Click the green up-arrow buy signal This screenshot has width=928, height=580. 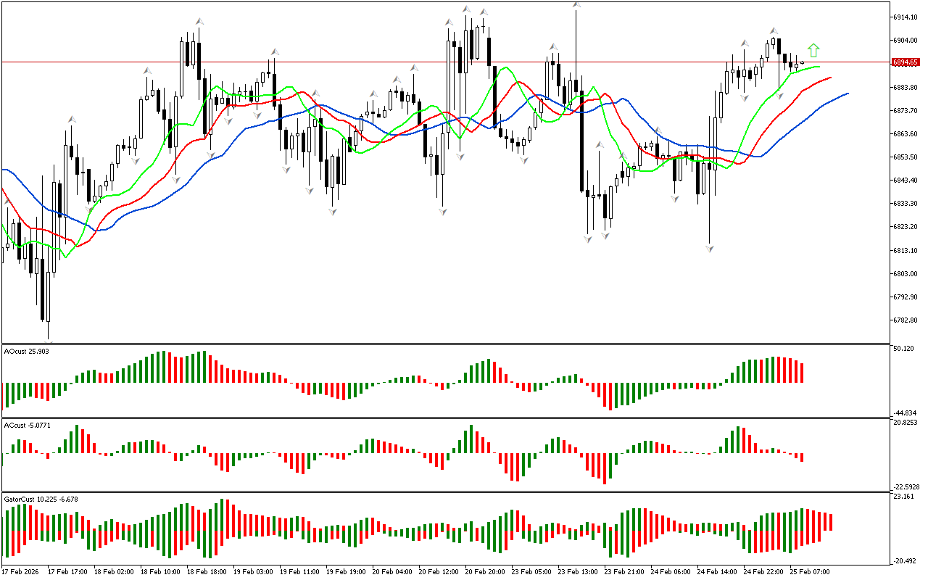(813, 50)
